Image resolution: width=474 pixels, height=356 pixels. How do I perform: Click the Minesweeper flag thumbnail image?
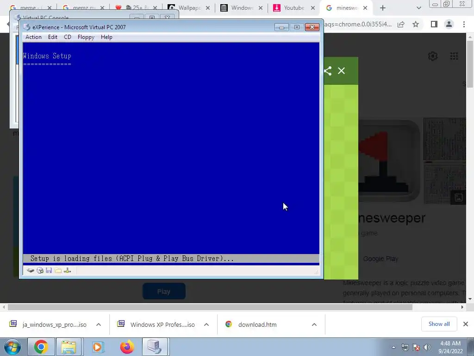(x=388, y=160)
